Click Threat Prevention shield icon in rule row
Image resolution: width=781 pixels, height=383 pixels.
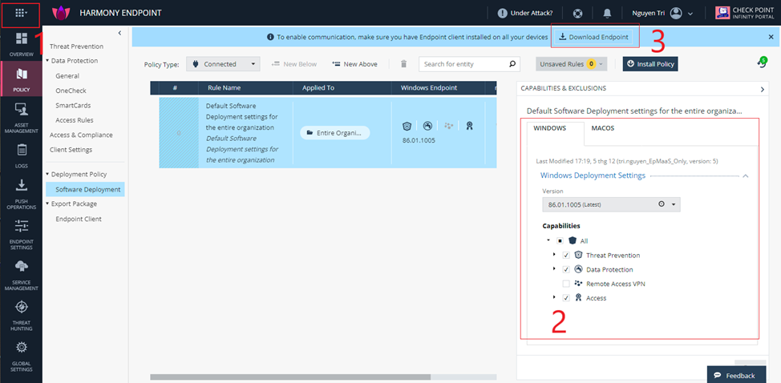coord(406,127)
